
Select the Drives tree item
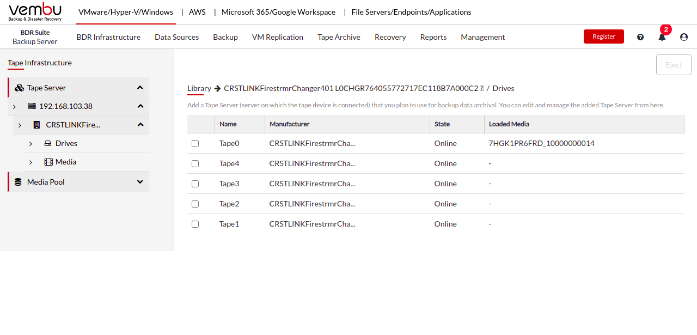pos(66,143)
